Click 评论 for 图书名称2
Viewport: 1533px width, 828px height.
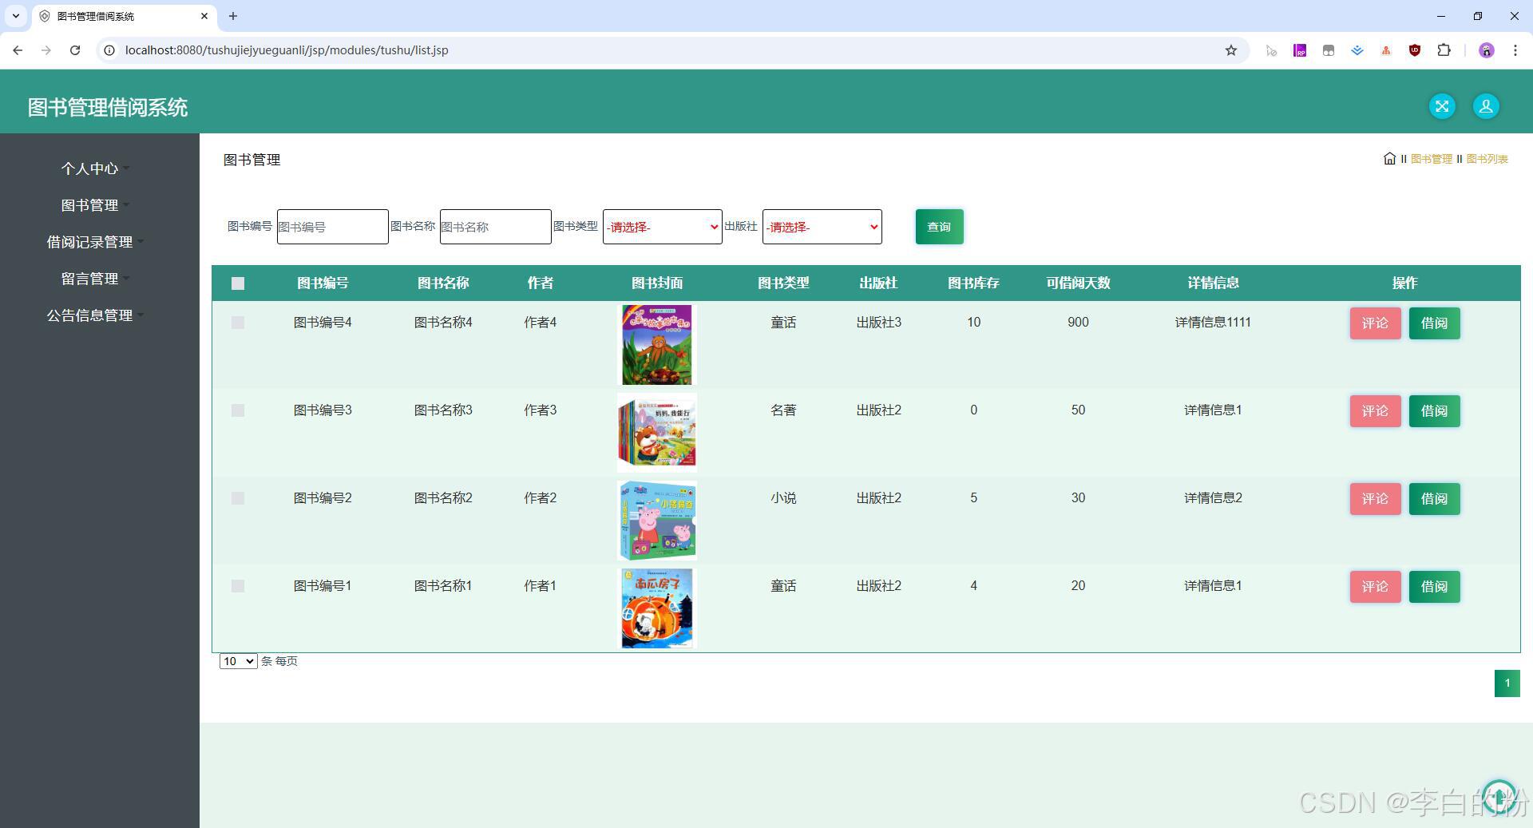[x=1375, y=499]
